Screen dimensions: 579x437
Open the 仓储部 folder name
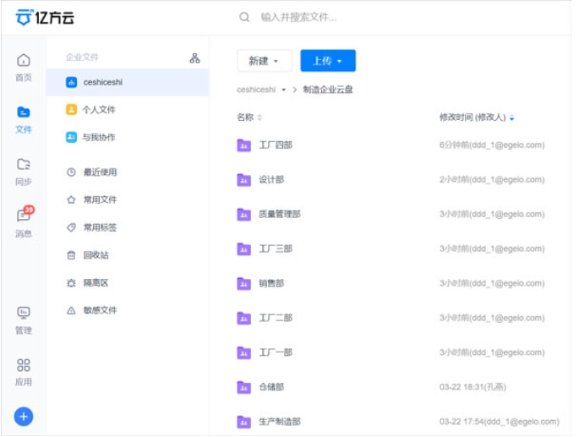pyautogui.click(x=271, y=387)
